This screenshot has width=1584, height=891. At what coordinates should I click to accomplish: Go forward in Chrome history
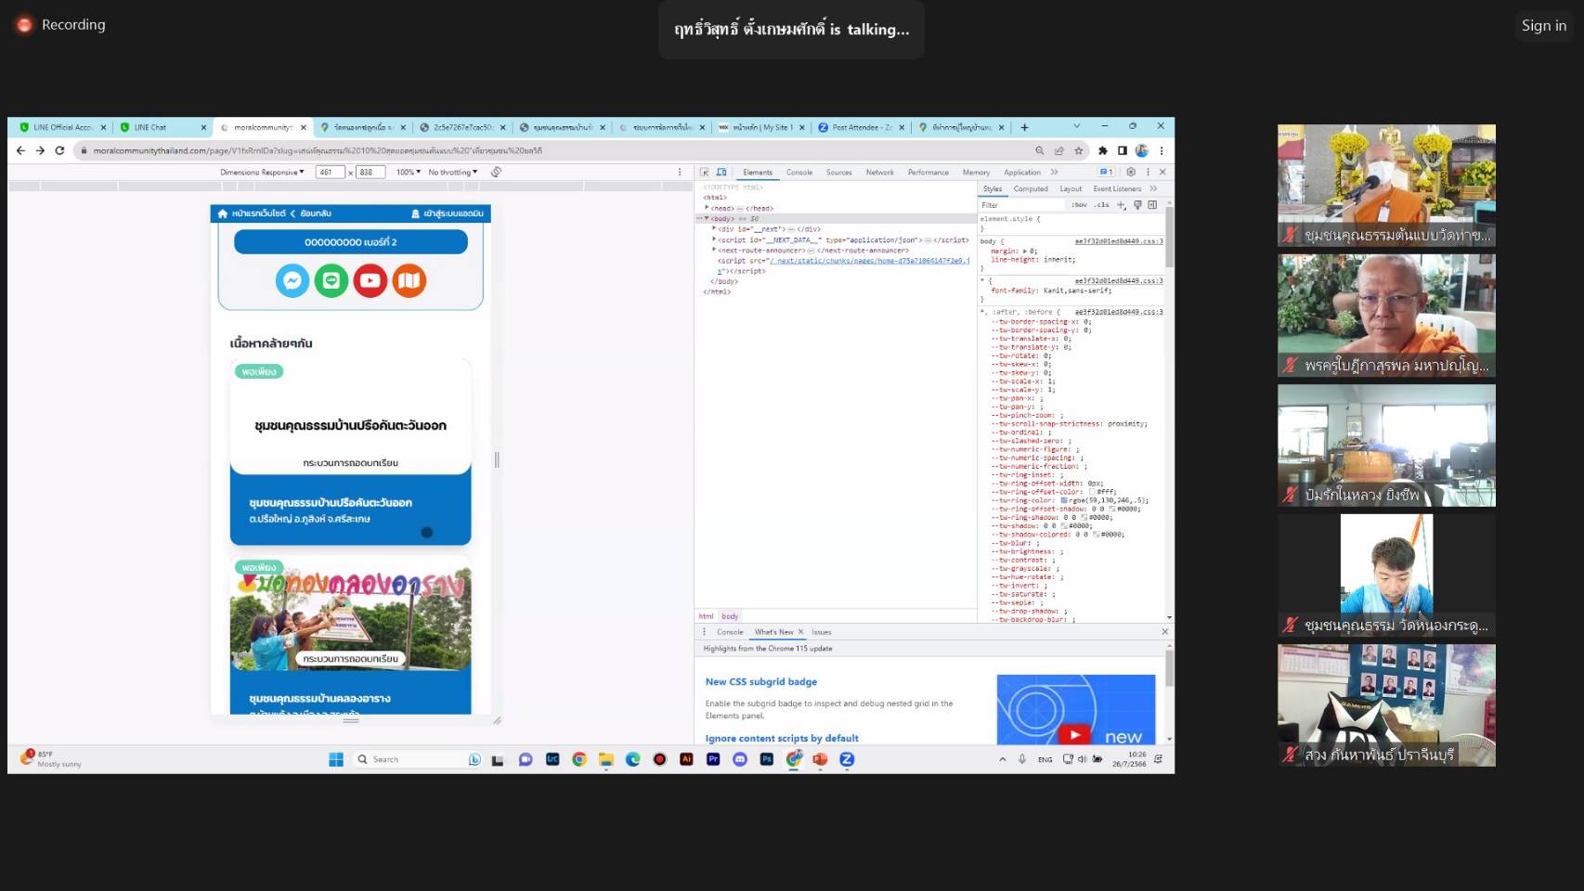[x=40, y=150]
